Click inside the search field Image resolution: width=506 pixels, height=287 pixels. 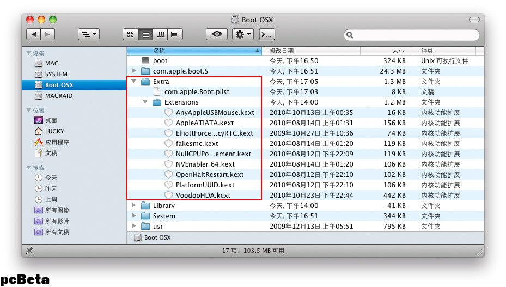412,35
